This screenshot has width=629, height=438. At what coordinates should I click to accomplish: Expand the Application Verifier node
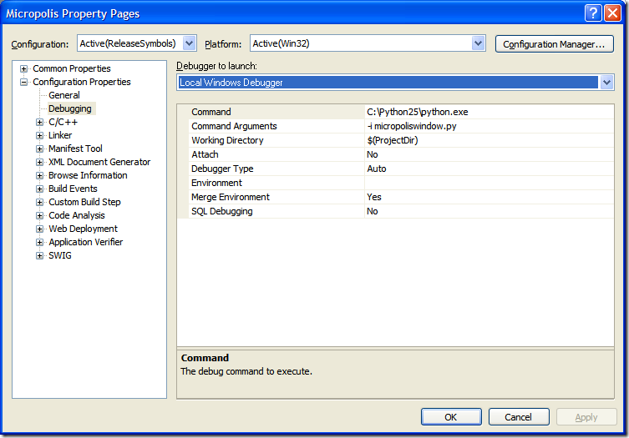(x=39, y=243)
